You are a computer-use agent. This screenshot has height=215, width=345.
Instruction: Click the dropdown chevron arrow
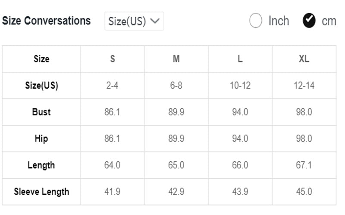[155, 21]
